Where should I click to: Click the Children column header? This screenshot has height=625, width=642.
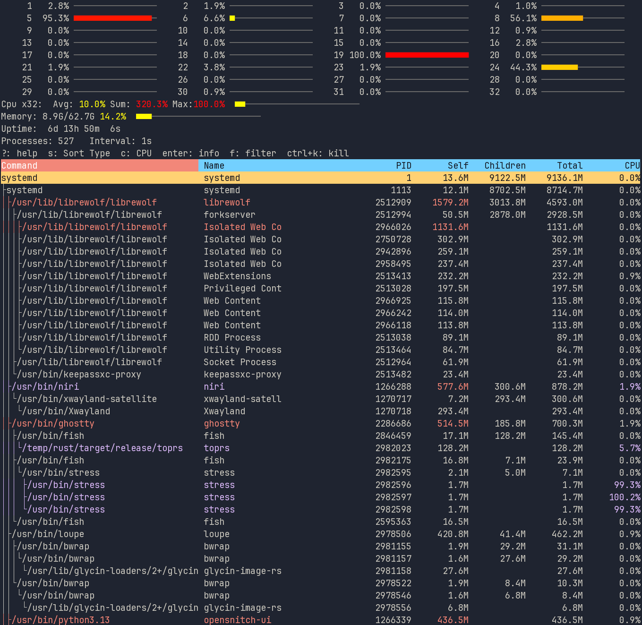pyautogui.click(x=505, y=165)
